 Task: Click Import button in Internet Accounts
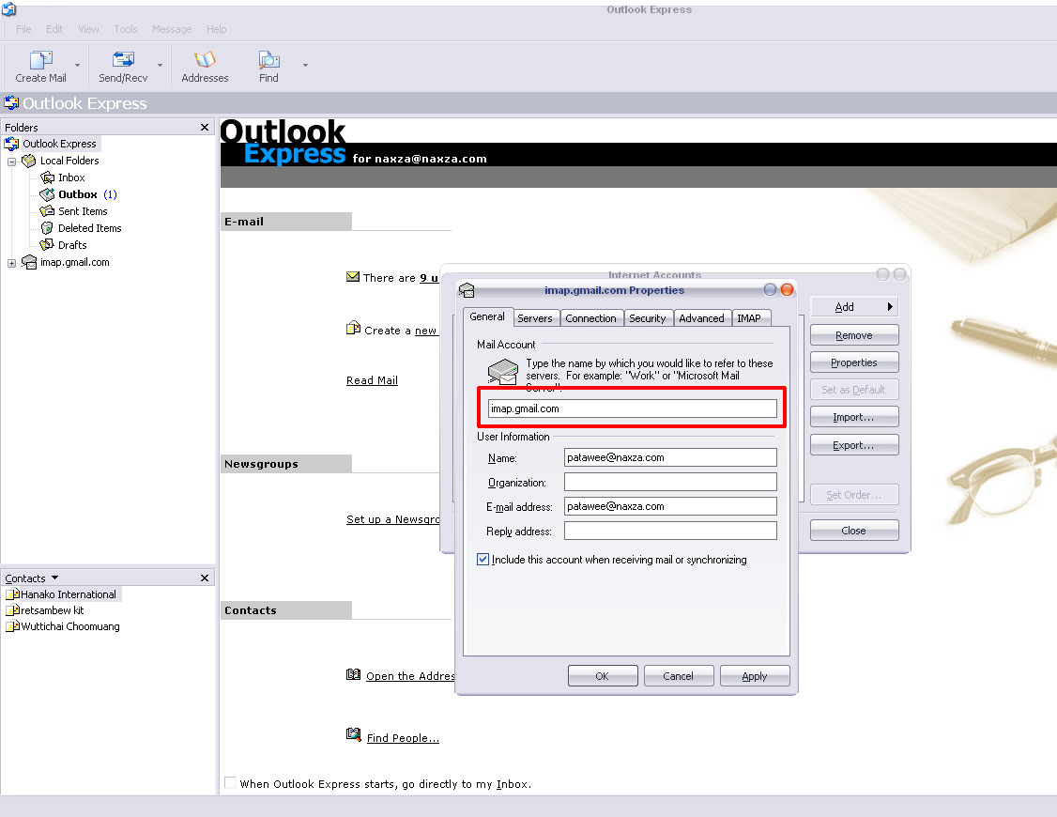tap(854, 417)
